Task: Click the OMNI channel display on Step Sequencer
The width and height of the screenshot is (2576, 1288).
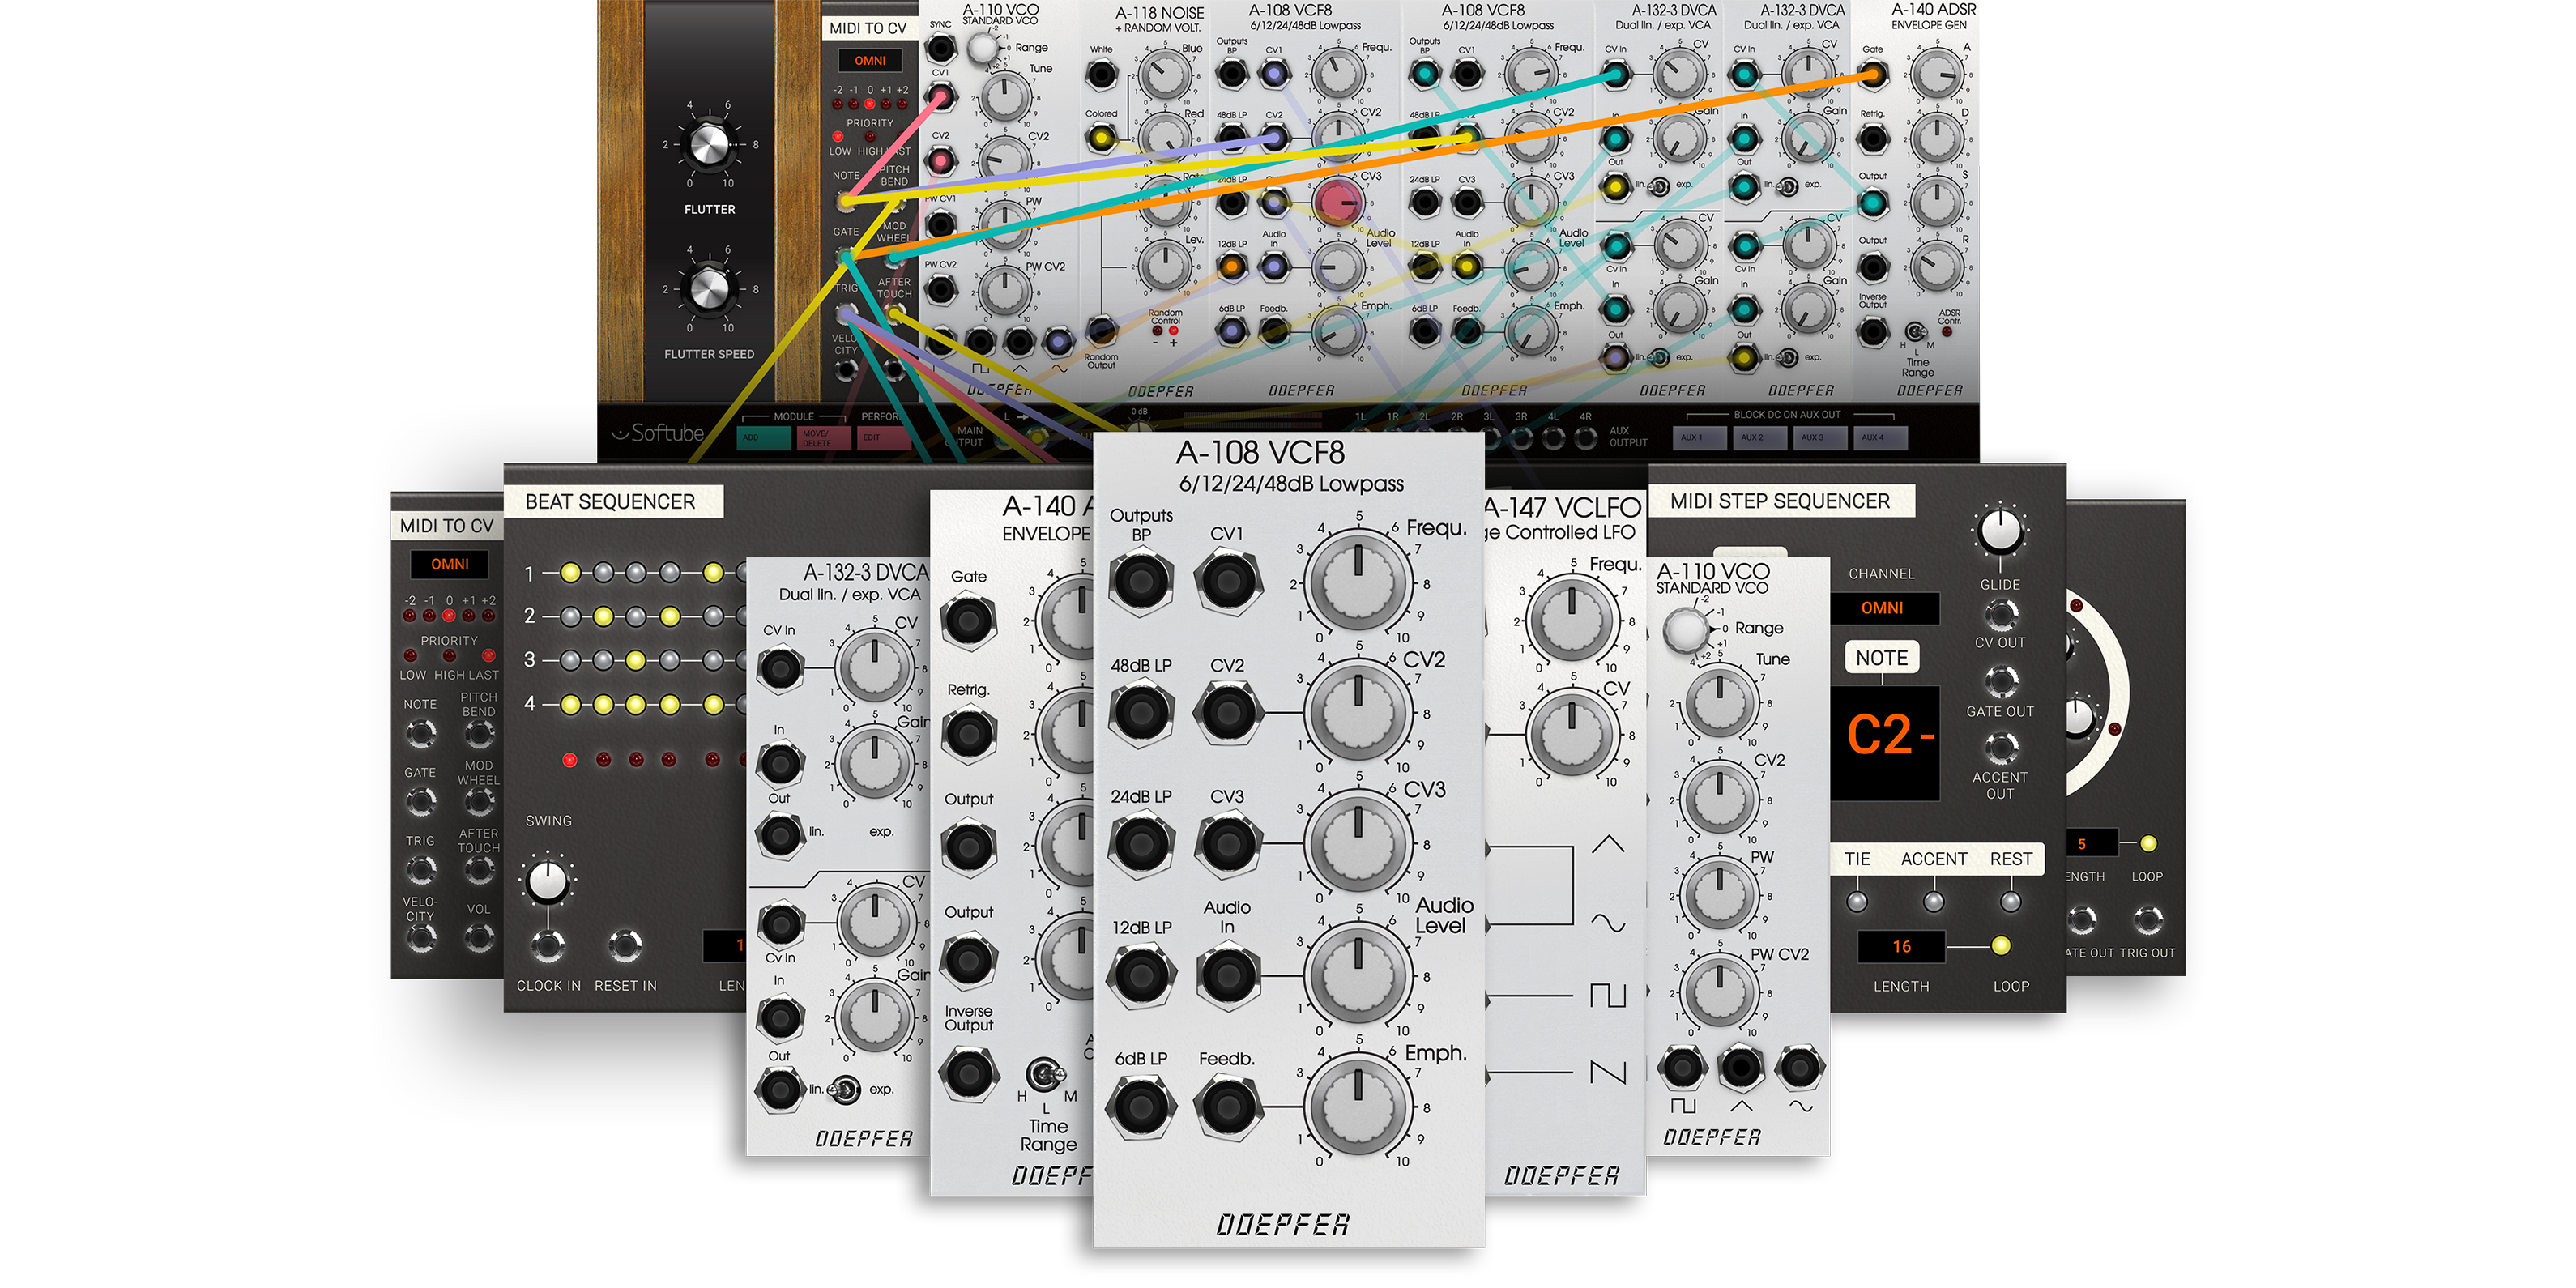Action: tap(1882, 608)
